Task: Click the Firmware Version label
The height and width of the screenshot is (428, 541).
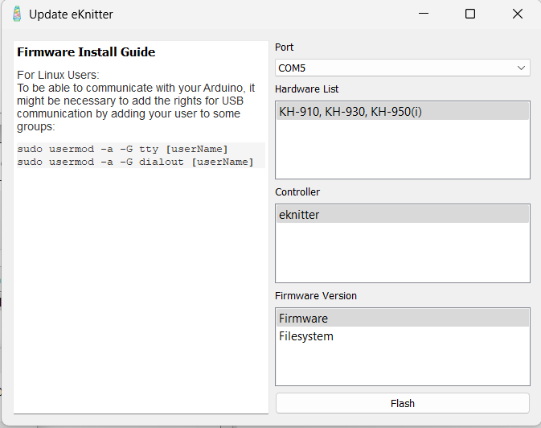Action: [316, 296]
